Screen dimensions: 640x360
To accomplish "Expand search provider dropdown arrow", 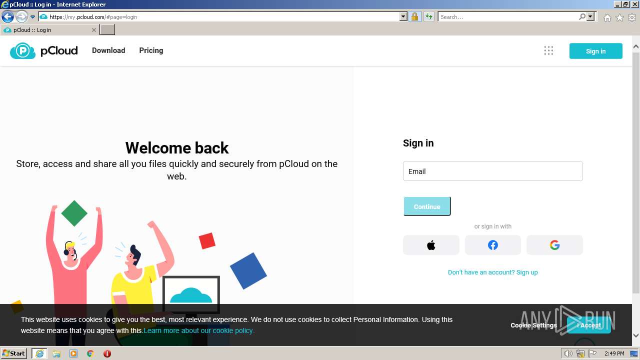I will (x=590, y=17).
